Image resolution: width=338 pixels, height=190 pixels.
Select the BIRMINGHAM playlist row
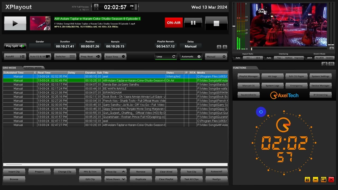tap(115, 93)
